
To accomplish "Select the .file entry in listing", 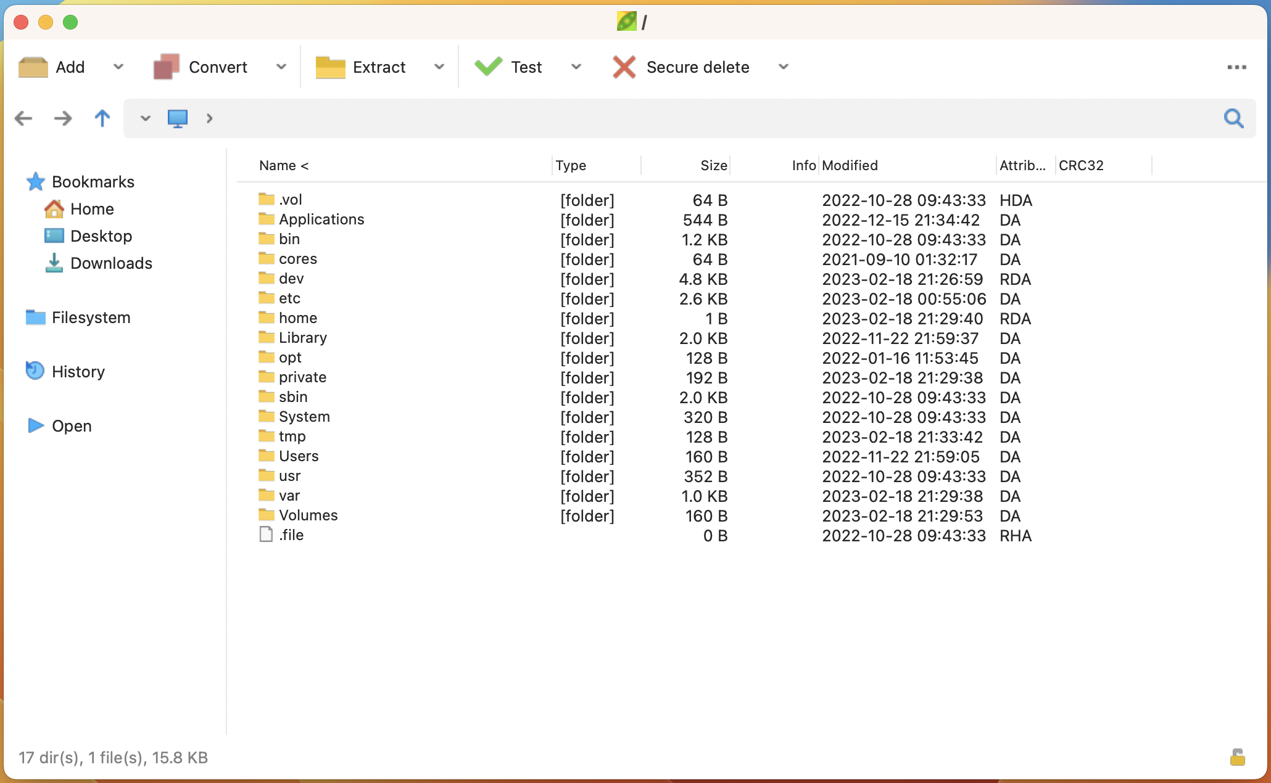I will click(291, 535).
